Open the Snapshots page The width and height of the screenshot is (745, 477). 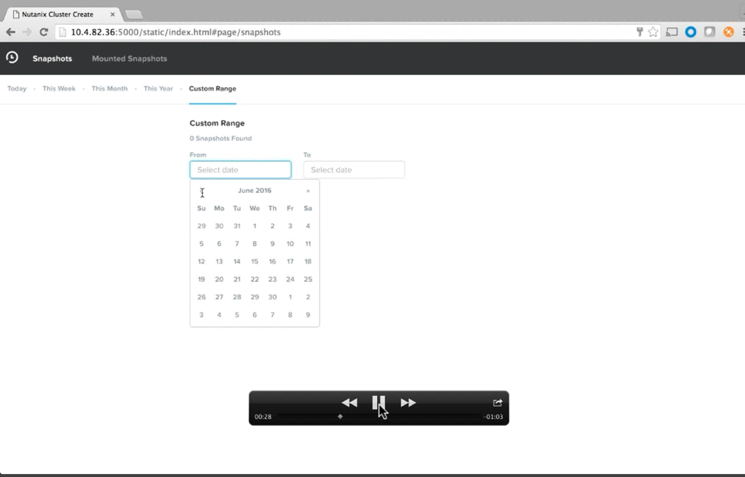click(52, 58)
